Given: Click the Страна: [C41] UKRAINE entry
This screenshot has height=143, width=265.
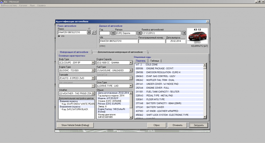Looking at the screenshot, I should click(x=110, y=101).
